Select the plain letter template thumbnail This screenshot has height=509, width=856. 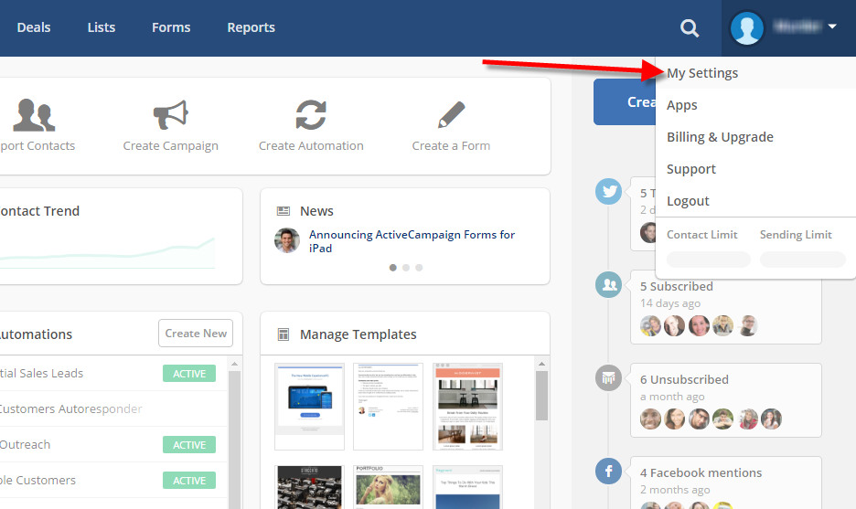tap(388, 407)
